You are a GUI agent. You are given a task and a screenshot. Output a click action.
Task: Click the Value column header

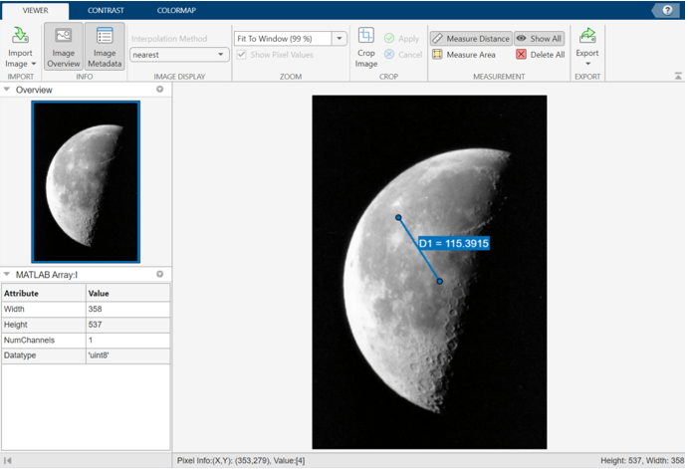pos(127,293)
